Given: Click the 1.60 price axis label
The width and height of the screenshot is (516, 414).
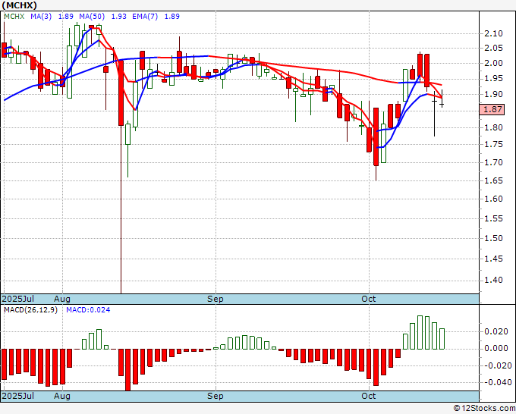Looking at the screenshot, I should 494,199.
